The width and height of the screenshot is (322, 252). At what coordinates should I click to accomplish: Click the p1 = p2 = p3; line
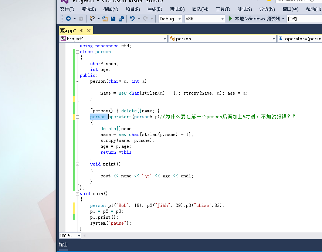[x=107, y=211]
